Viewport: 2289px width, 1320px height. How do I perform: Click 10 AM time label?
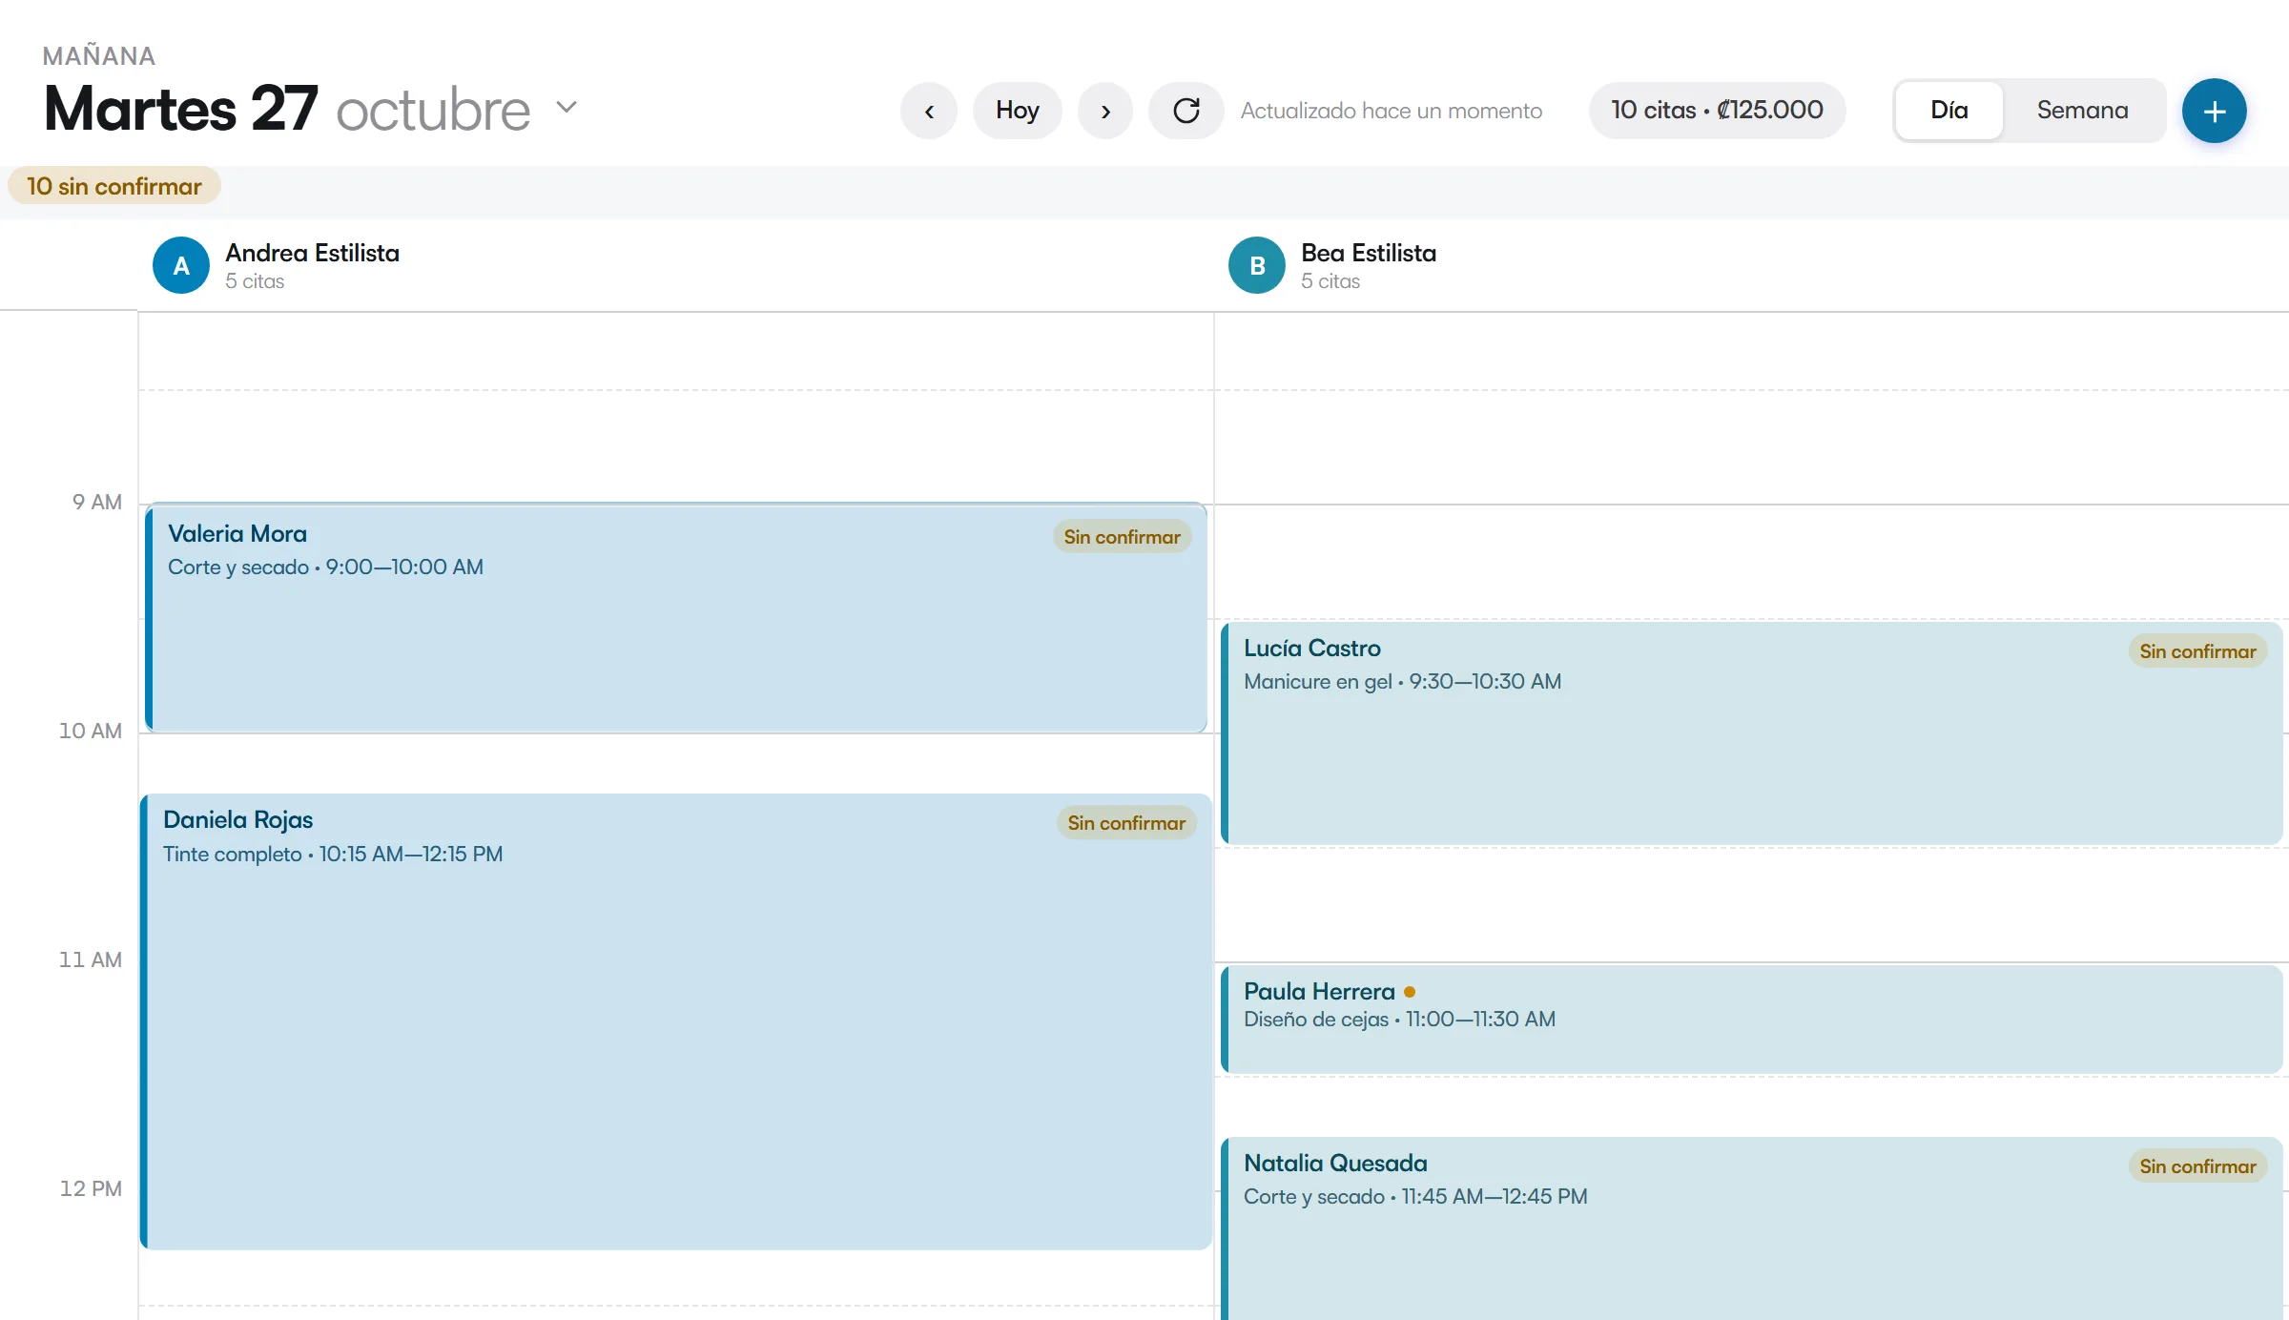pyautogui.click(x=91, y=731)
